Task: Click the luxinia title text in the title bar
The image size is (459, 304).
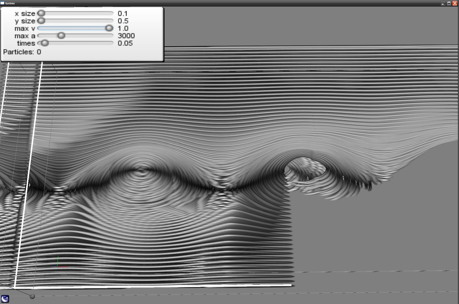Action: point(10,3)
